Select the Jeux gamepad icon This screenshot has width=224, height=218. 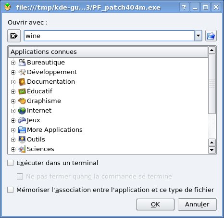click(22, 120)
